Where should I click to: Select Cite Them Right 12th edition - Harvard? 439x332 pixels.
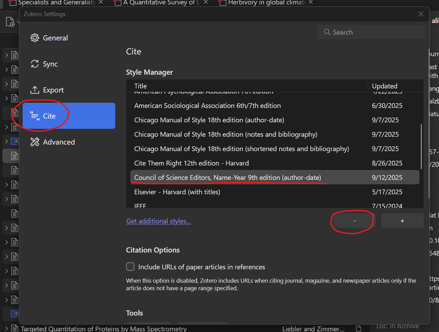pos(275,163)
